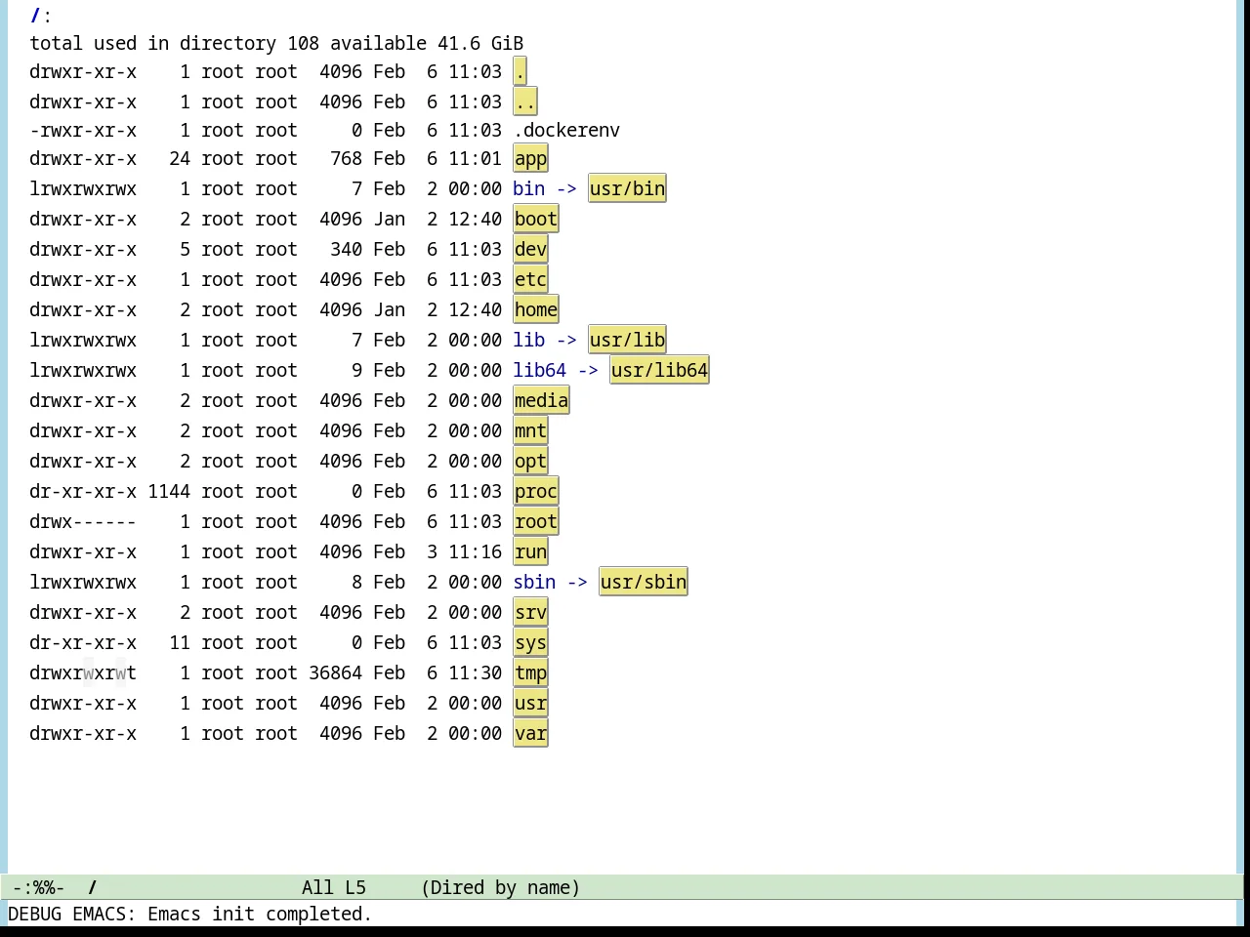Open the parent directory '..' entry
This screenshot has width=1250, height=937.
(x=524, y=102)
